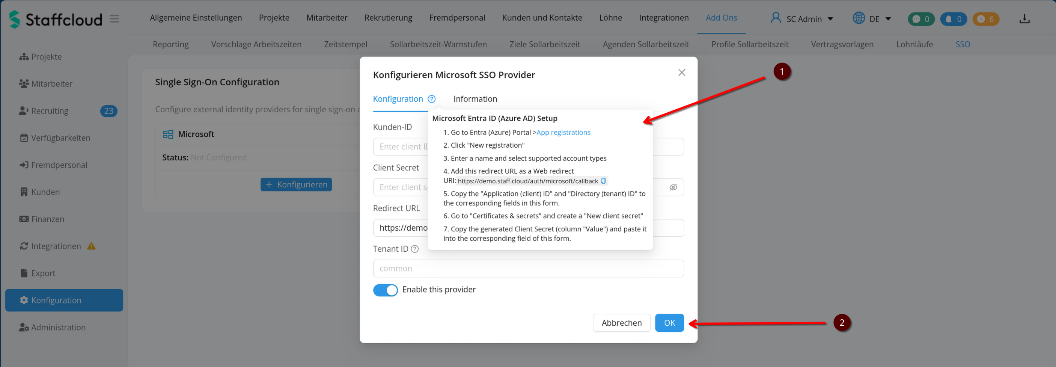Focus the Client Secret input field
The width and height of the screenshot is (1056, 367).
click(x=529, y=187)
